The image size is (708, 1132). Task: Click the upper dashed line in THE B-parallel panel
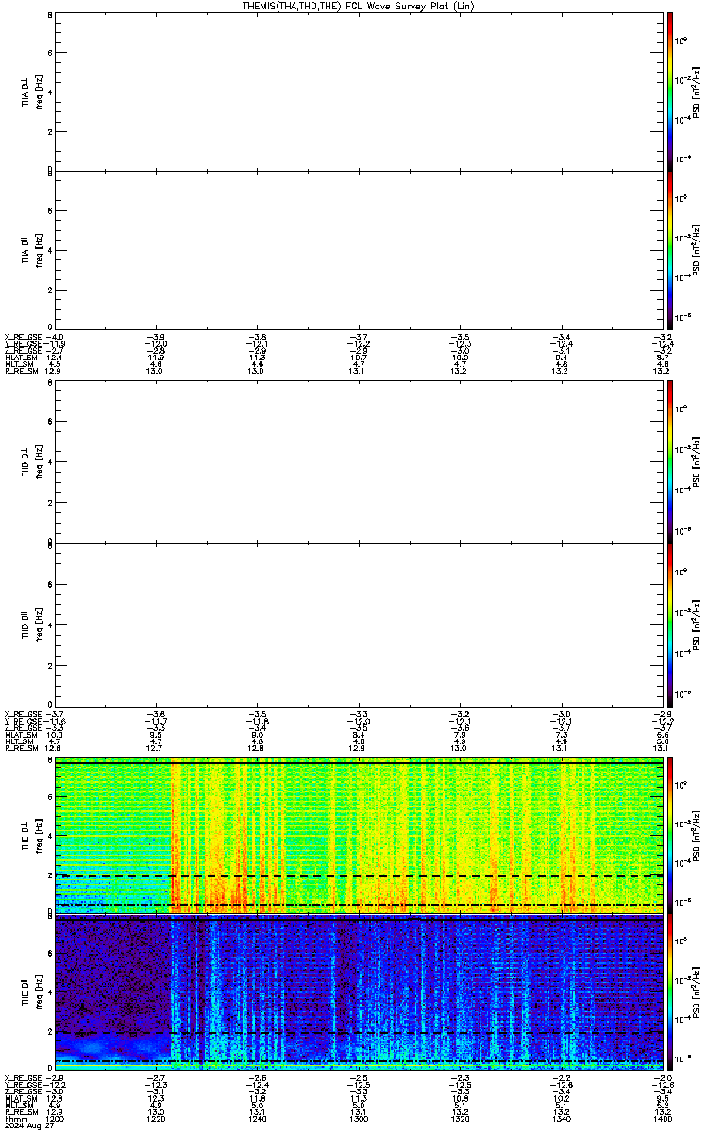click(x=358, y=1033)
